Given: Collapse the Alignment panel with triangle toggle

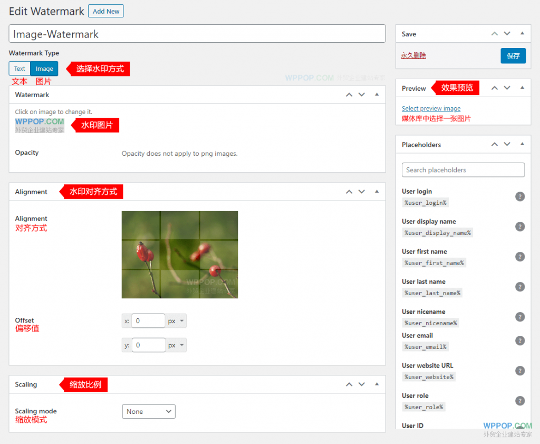Looking at the screenshot, I should click(377, 192).
